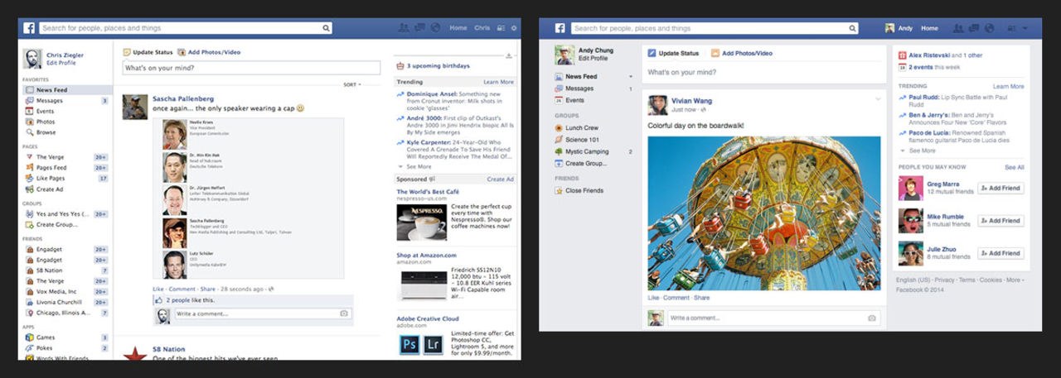This screenshot has width=1061, height=378.
Task: Focus the search field in the right window
Action: [714, 28]
